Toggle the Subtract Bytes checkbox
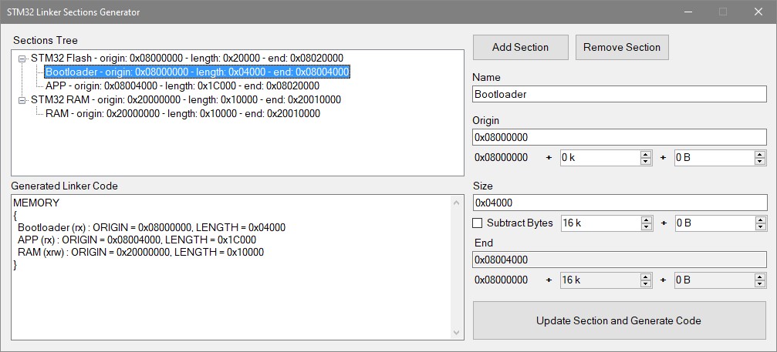 (x=477, y=223)
